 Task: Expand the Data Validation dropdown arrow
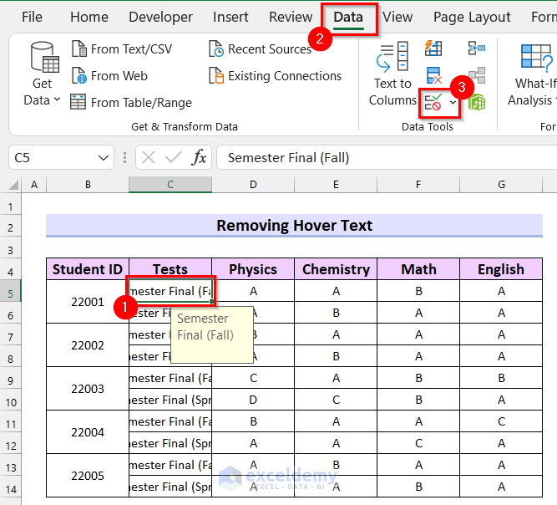(x=453, y=103)
